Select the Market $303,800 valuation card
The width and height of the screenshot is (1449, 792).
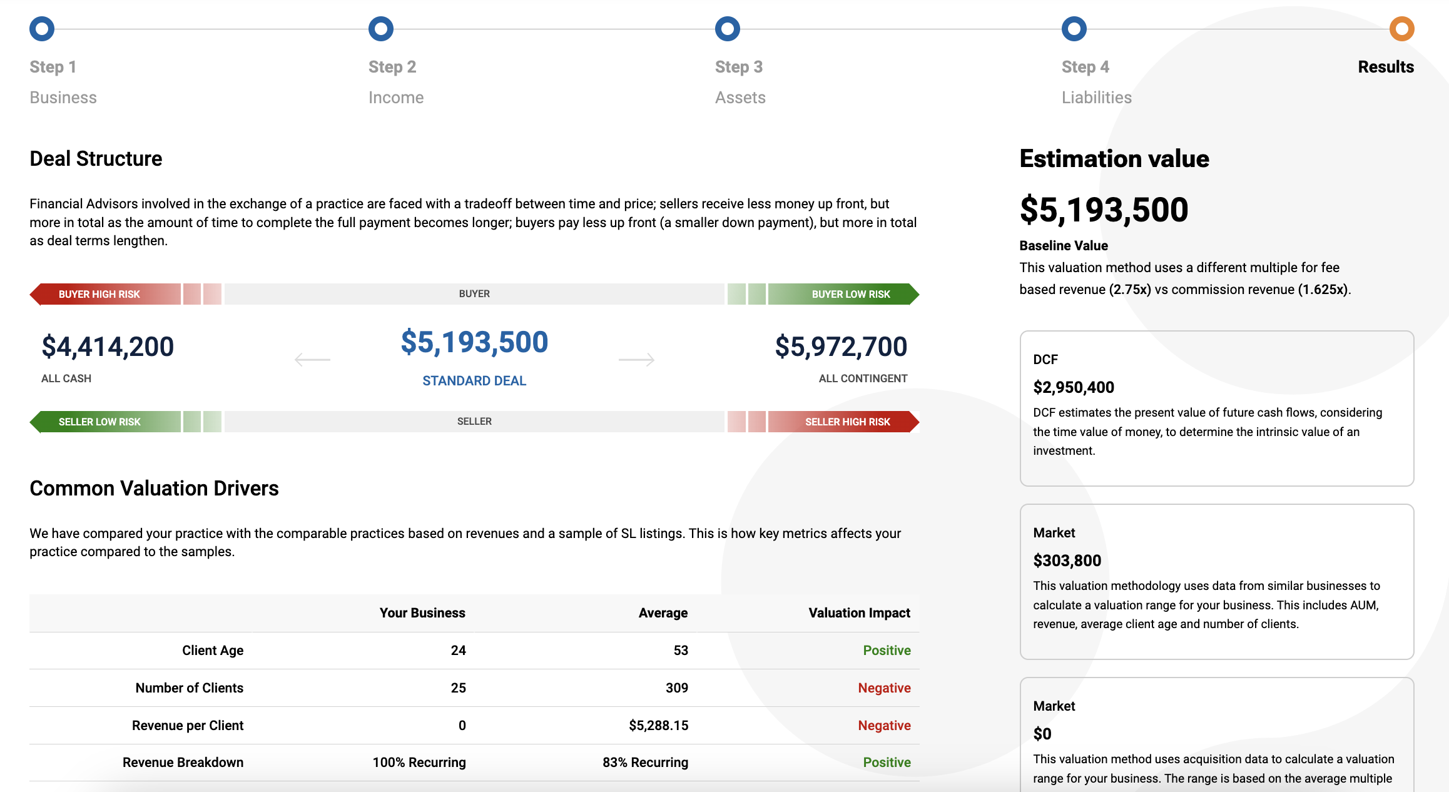[1216, 581]
